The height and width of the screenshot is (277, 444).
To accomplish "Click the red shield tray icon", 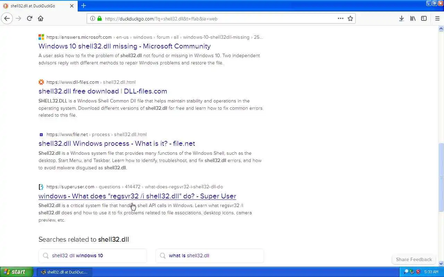I will pyautogui.click(x=418, y=272).
